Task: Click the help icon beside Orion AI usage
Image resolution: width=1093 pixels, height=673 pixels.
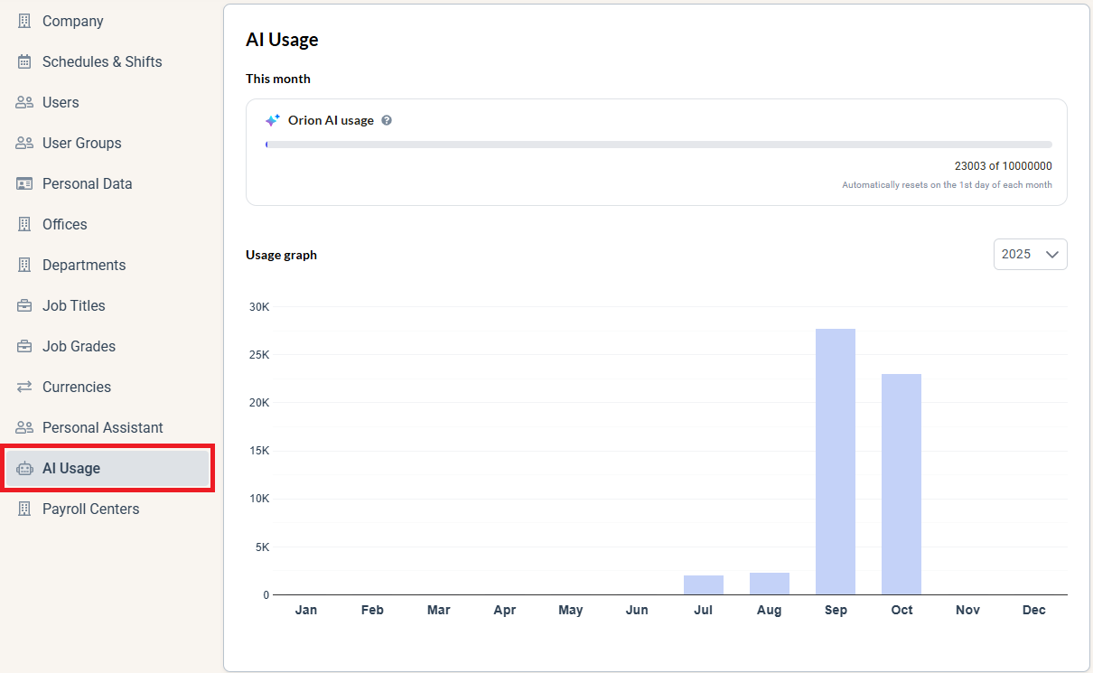Action: pyautogui.click(x=387, y=120)
